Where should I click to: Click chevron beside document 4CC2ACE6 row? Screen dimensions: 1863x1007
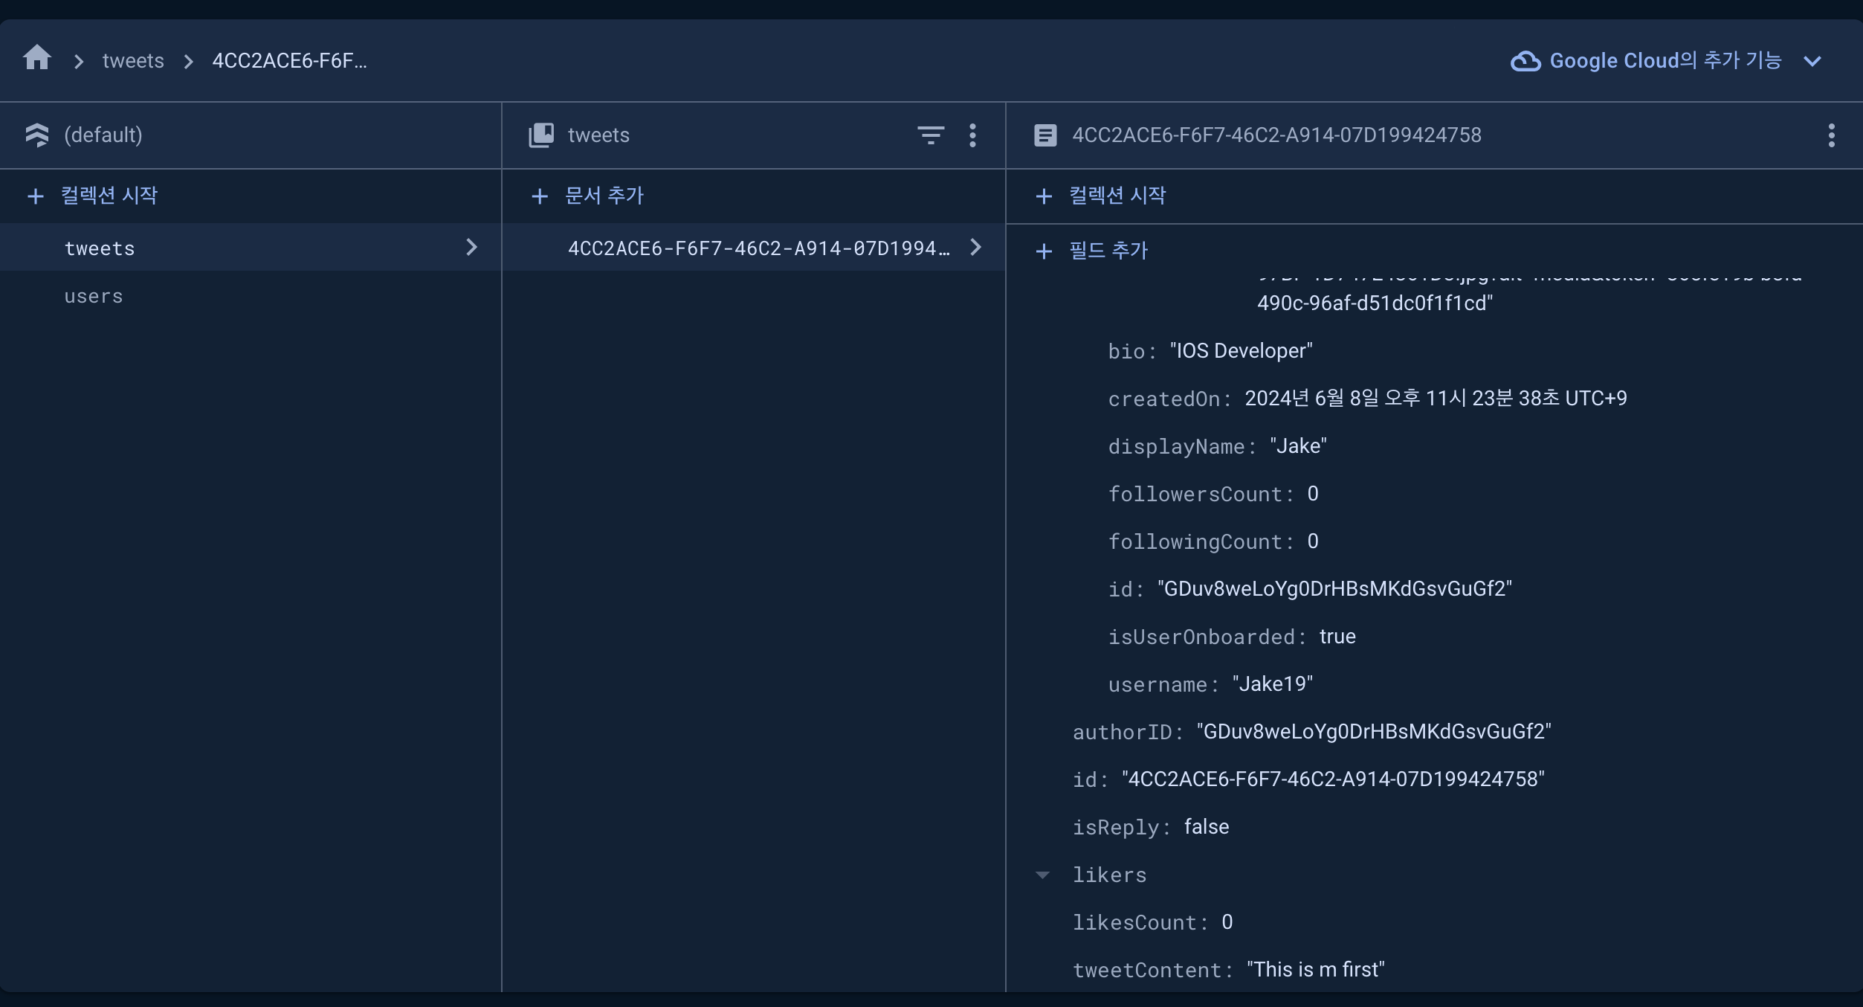[975, 248]
